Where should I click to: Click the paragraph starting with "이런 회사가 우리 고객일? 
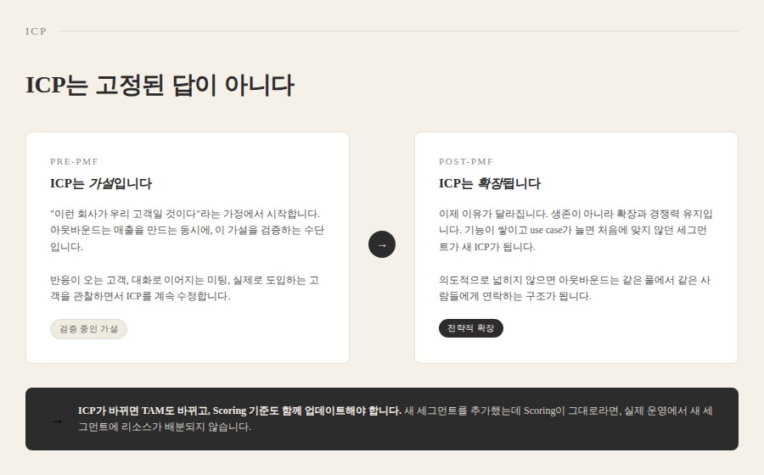coord(187,230)
